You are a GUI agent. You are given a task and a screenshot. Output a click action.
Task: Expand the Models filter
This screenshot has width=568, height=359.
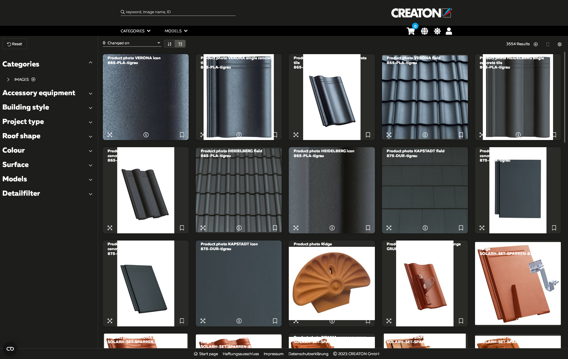90,180
